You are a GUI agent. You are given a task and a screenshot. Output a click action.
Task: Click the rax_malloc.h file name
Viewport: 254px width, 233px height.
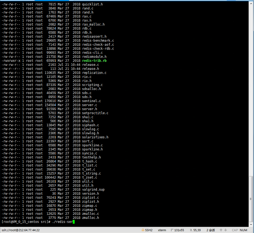point(93,24)
